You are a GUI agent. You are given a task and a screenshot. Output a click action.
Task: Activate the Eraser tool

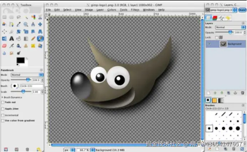click(4, 46)
